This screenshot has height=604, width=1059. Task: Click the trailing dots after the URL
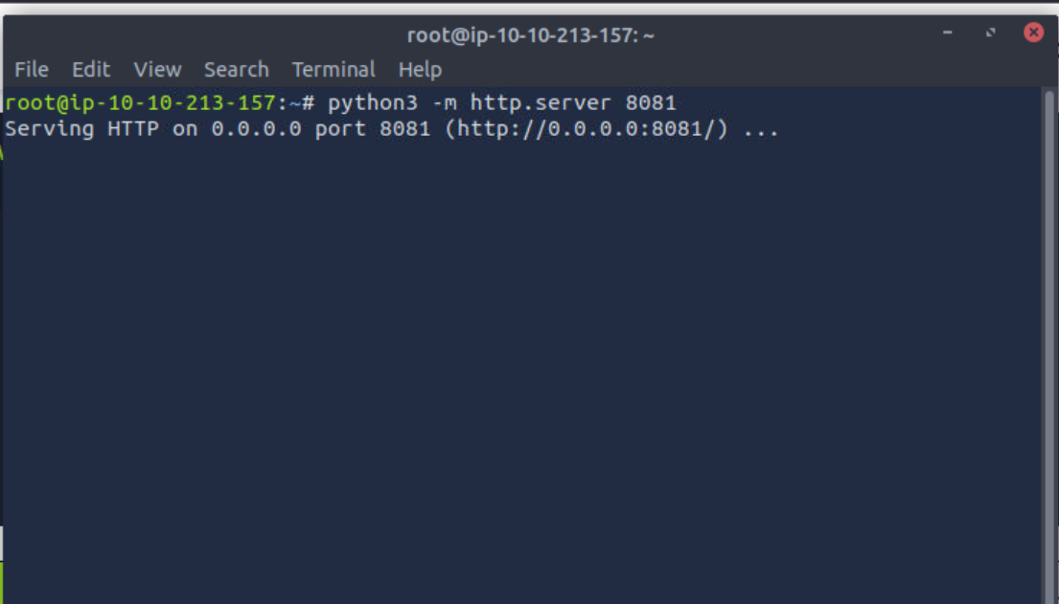point(761,130)
